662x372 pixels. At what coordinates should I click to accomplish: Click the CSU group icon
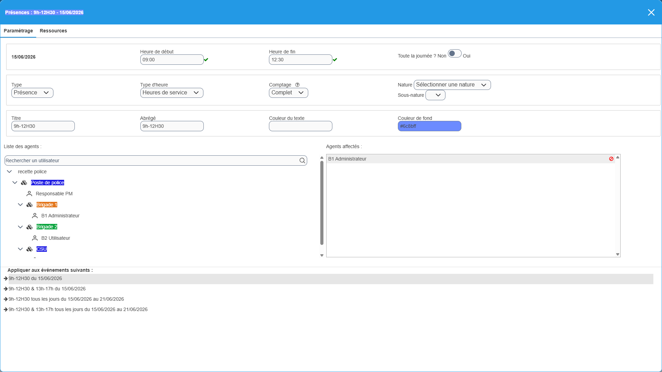[30, 249]
